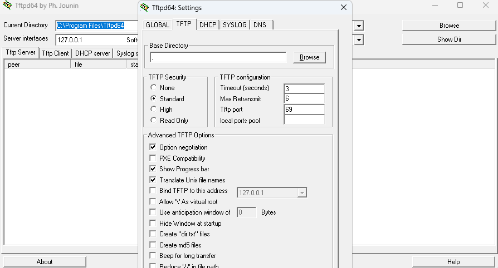Click the Base Directory input field
498x268 pixels.
click(218, 57)
